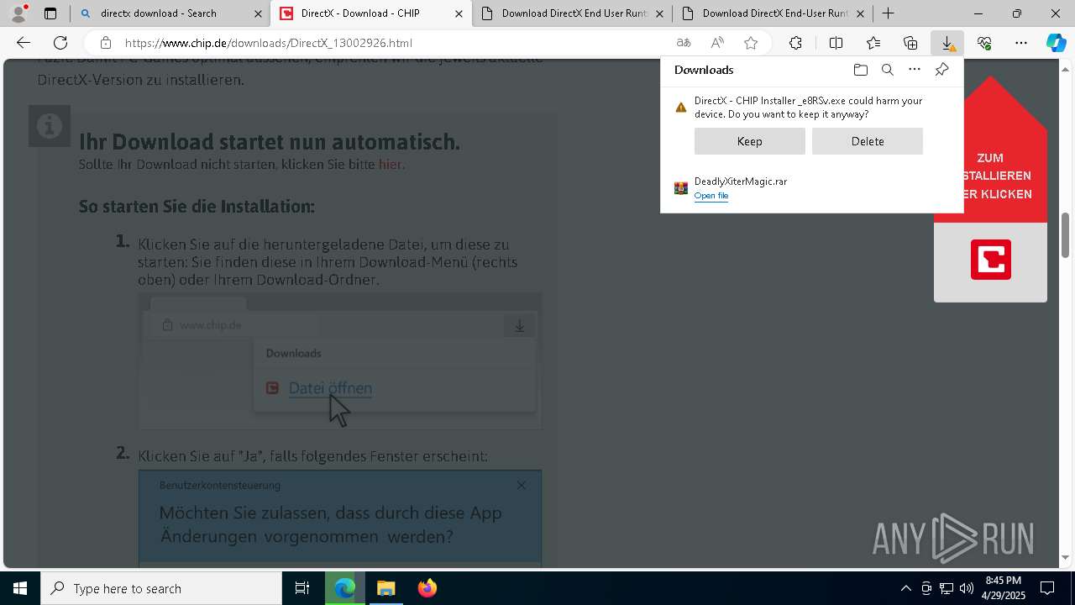
Task: Start Read aloud from address bar
Action: click(717, 43)
